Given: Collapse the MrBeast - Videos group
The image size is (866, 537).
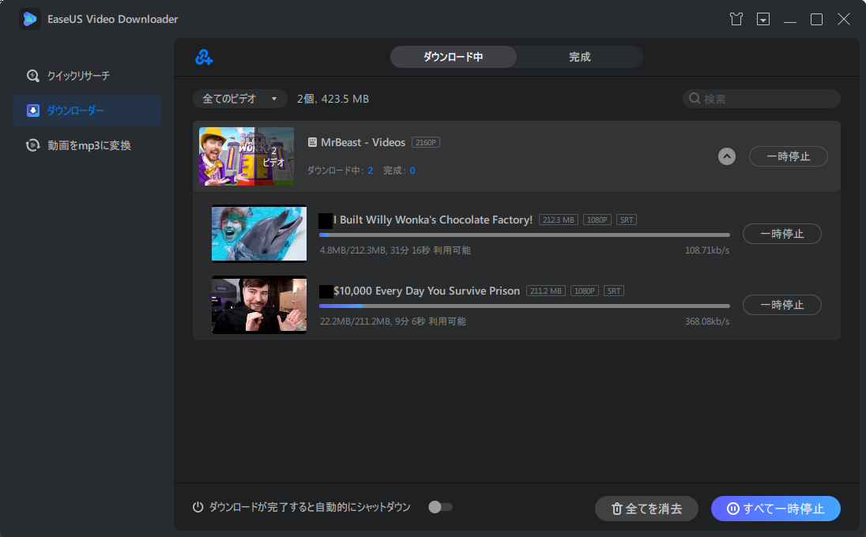Looking at the screenshot, I should [x=726, y=156].
